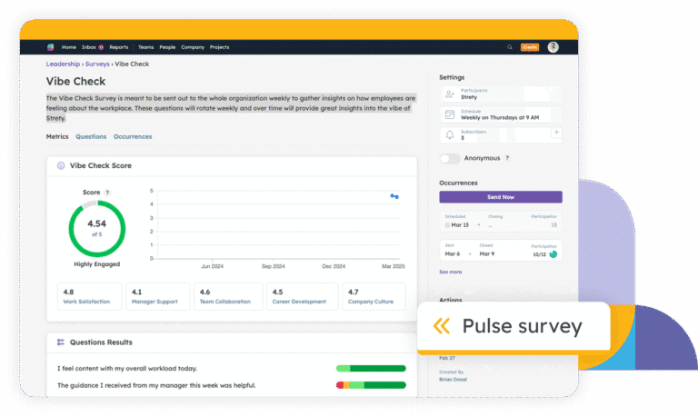Viewport: 698px width, 416px height.
Task: Switch to the Questions tab
Action: 91,136
